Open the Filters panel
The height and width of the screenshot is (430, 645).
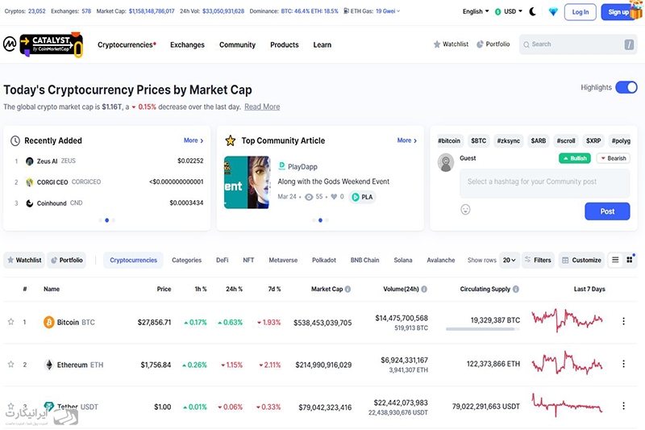tap(538, 260)
